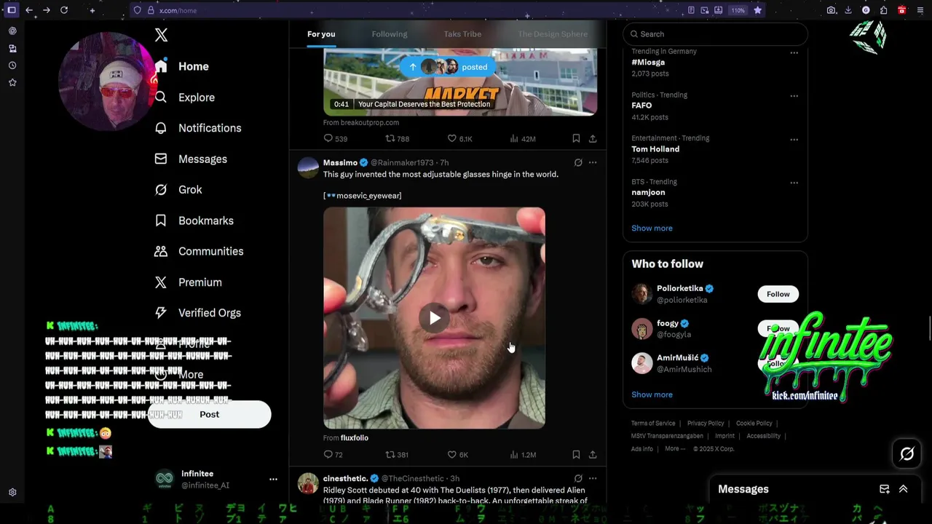Bookmark the breakoutprop.com video post

(x=576, y=138)
